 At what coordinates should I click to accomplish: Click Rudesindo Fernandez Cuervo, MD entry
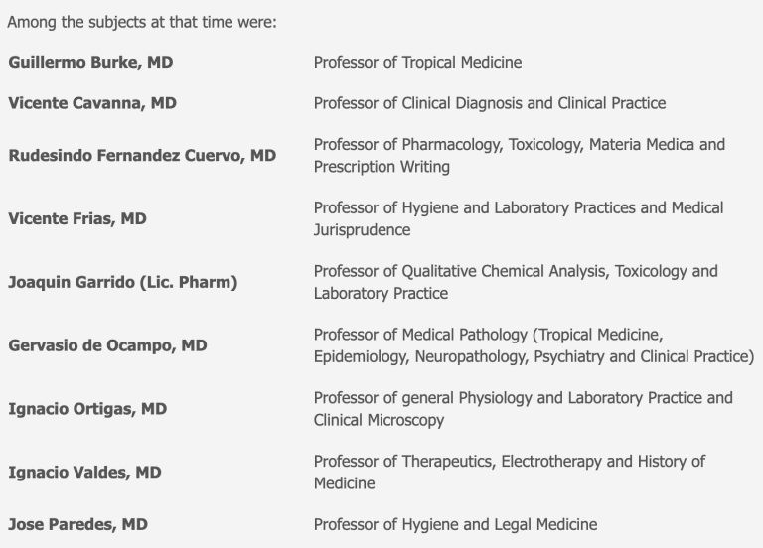(142, 155)
